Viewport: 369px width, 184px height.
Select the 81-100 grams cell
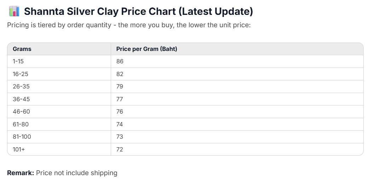(22, 137)
